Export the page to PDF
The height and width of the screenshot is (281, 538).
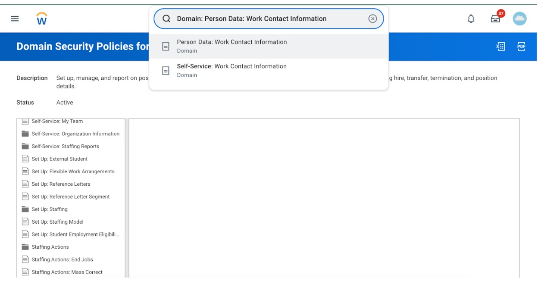tap(521, 46)
